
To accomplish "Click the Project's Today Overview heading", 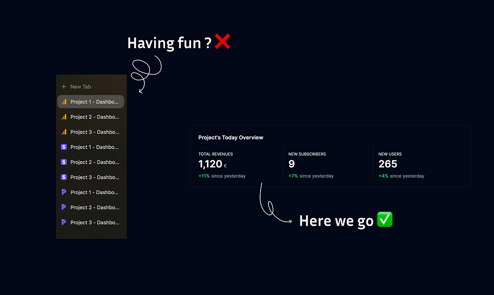I will 231,137.
